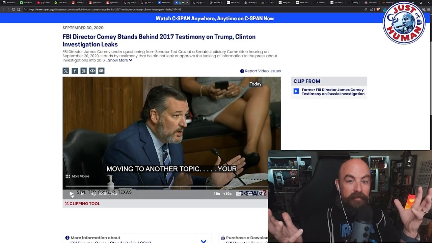
Task: Open the FBI Director Comey headline link
Action: [159, 40]
